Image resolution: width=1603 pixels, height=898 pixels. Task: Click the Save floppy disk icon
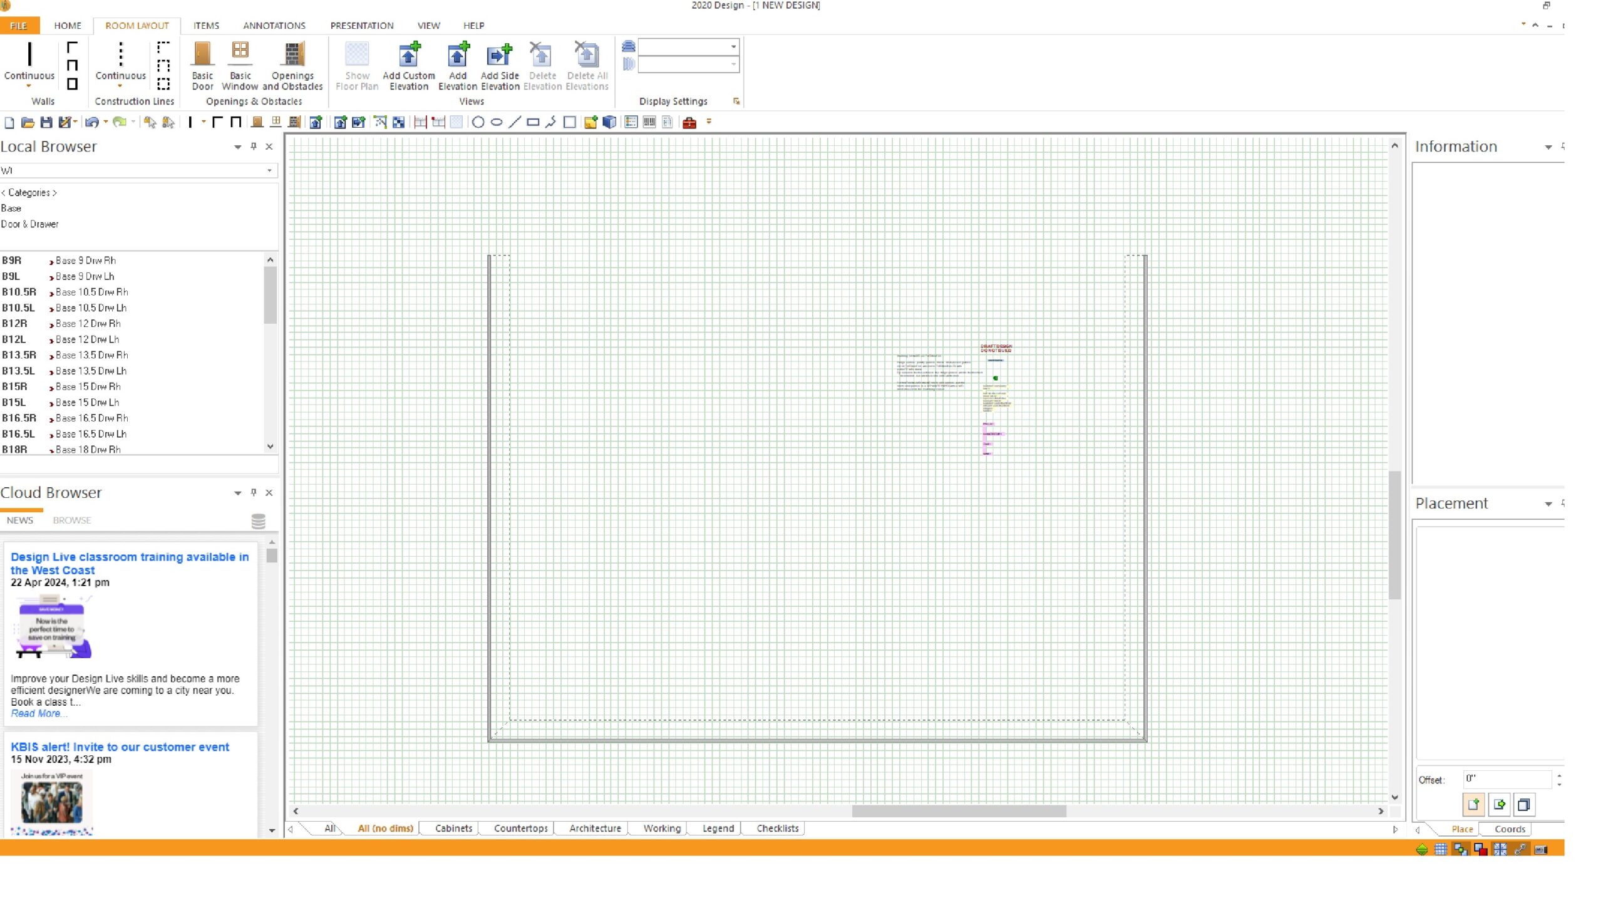coord(46,123)
